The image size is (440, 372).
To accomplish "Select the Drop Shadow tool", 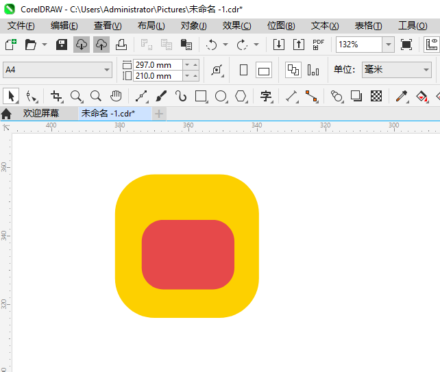I will [x=356, y=96].
